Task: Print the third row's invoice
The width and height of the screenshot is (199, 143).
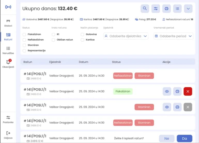Action: (x=177, y=107)
